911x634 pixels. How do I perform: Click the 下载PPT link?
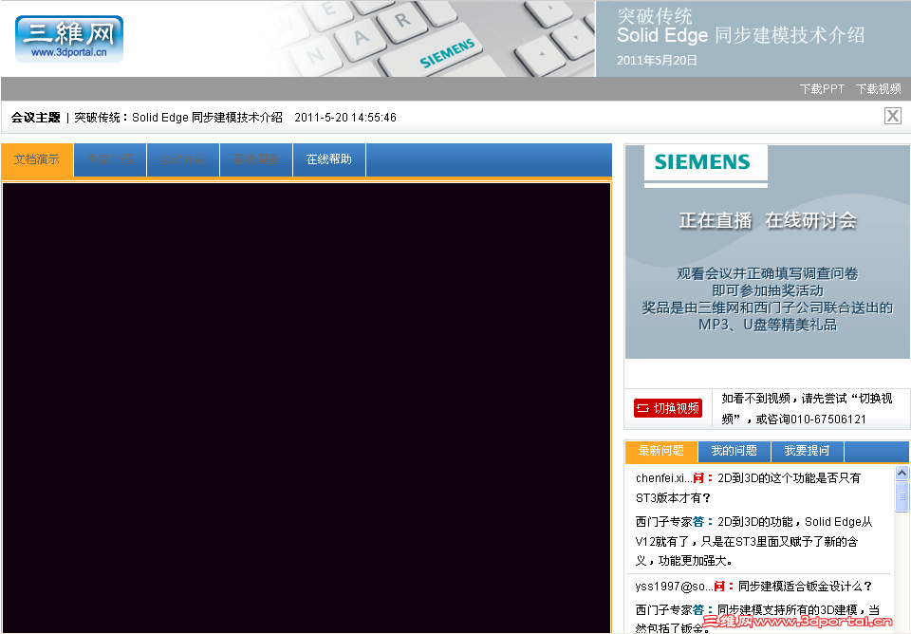pyautogui.click(x=821, y=89)
